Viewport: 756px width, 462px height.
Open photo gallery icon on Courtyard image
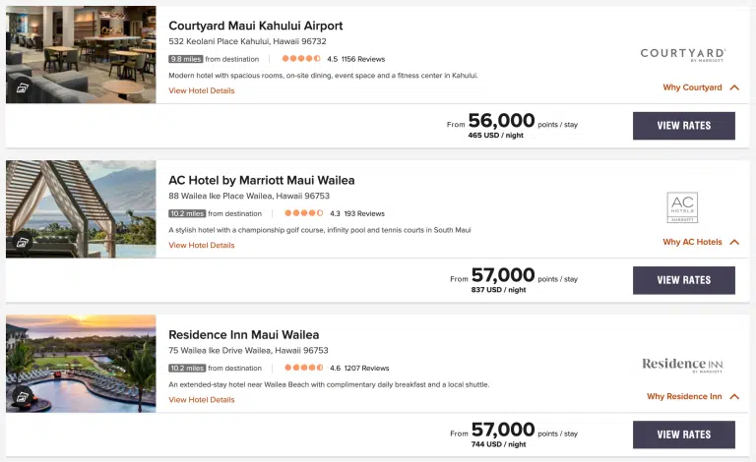22,87
